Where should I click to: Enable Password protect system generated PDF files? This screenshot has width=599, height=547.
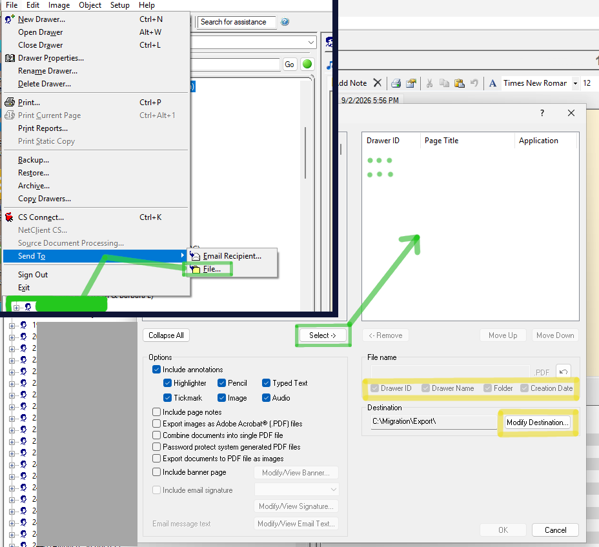156,446
